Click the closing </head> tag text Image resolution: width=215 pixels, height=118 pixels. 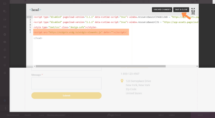pos(38,38)
